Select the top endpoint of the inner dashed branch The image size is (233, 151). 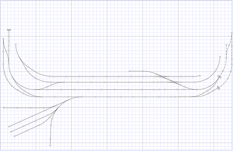(x=226, y=45)
